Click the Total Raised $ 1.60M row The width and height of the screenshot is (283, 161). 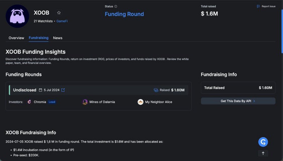pyautogui.click(x=238, y=88)
